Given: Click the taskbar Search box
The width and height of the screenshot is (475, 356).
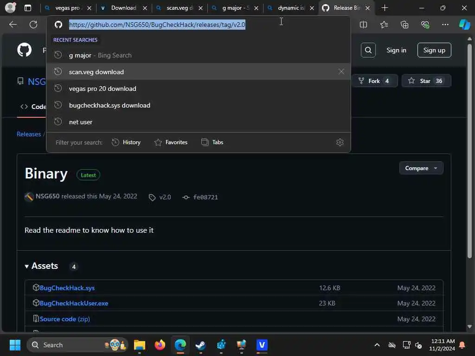Looking at the screenshot, I should (x=77, y=345).
